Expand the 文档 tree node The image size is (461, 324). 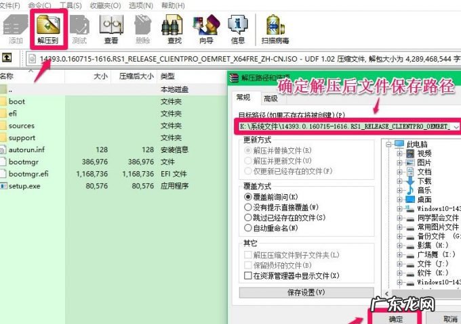399,172
